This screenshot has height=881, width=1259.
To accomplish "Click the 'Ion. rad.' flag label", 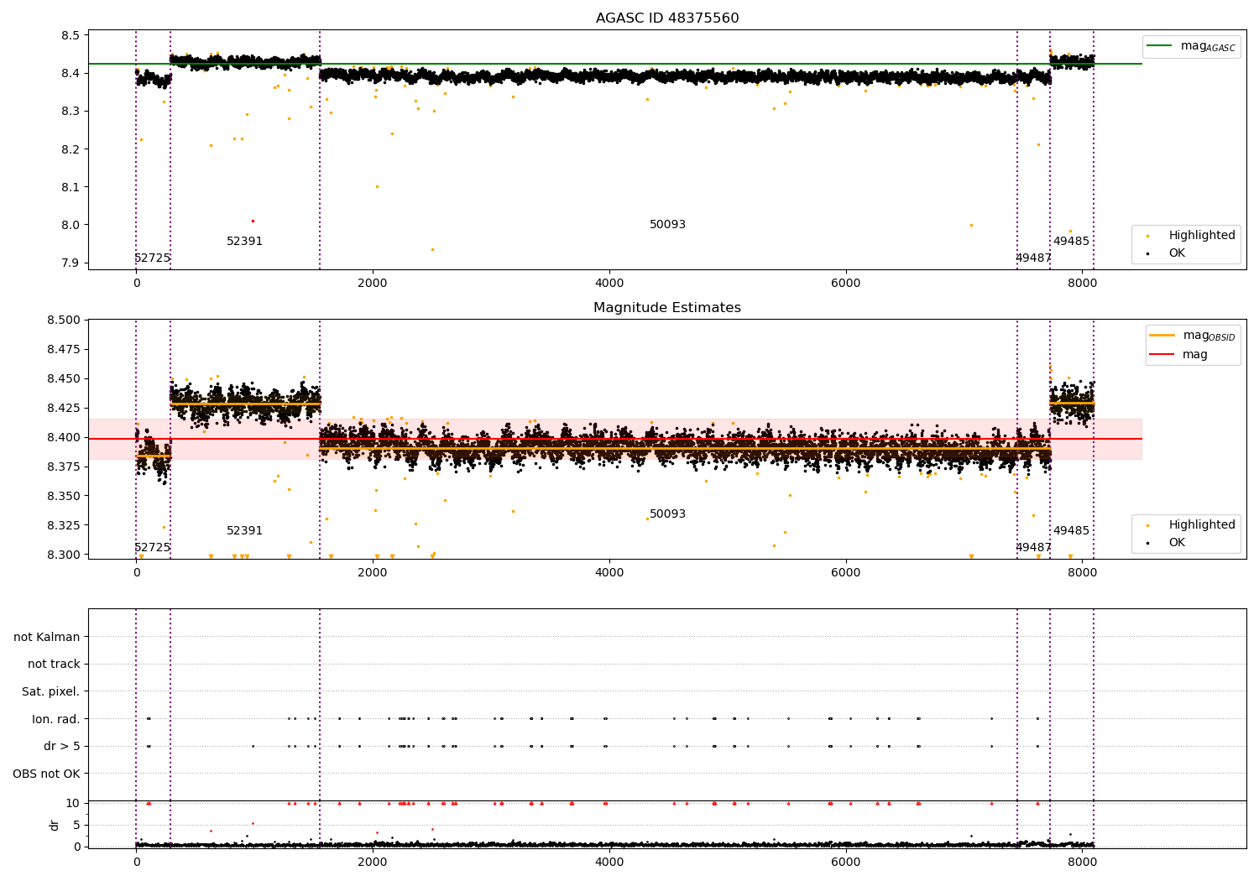I will 56,719.
